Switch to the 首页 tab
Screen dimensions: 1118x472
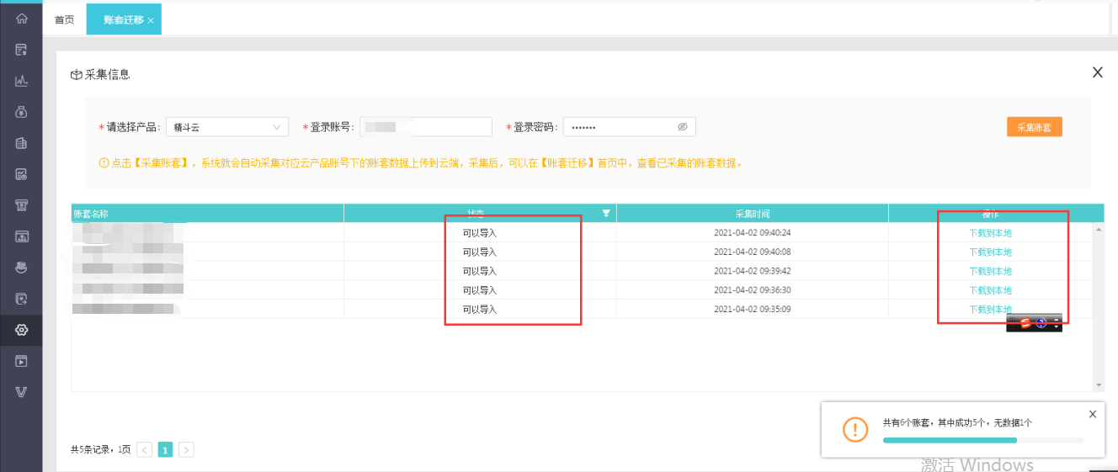[64, 19]
